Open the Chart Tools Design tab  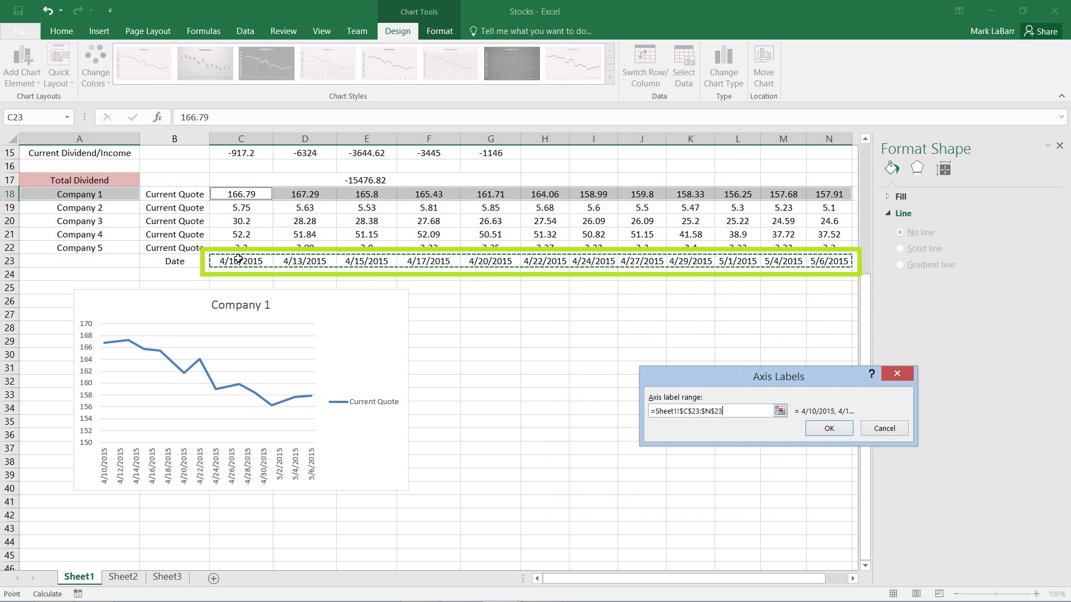(x=397, y=31)
